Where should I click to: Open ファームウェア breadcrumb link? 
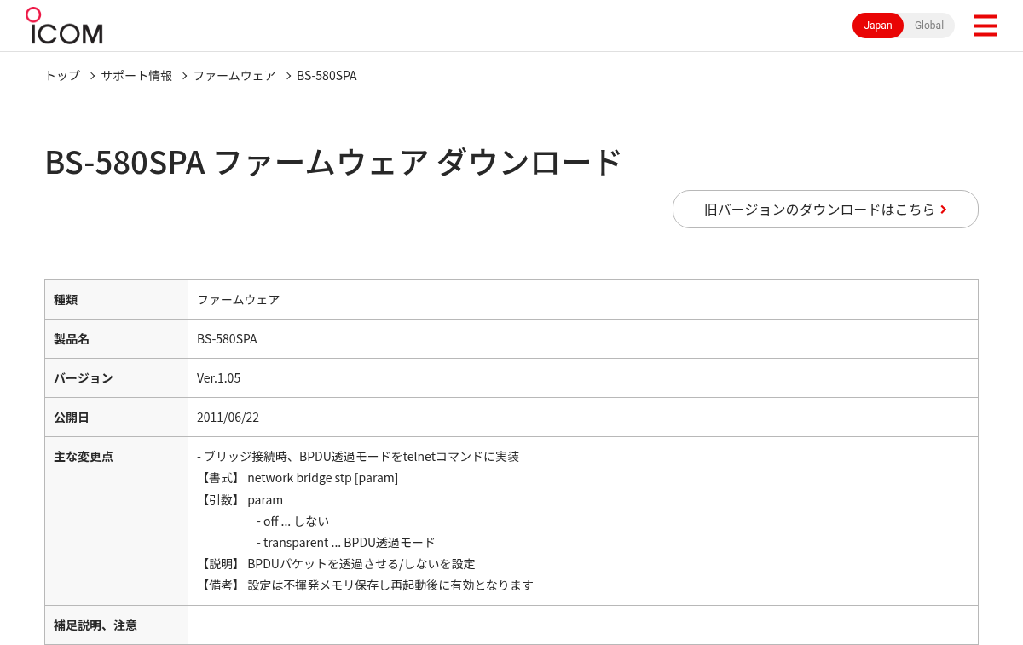point(234,75)
